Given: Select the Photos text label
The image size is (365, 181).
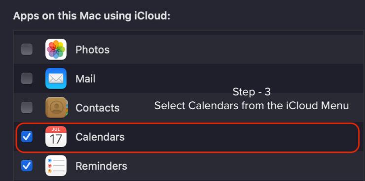Looking at the screenshot, I should tap(92, 50).
